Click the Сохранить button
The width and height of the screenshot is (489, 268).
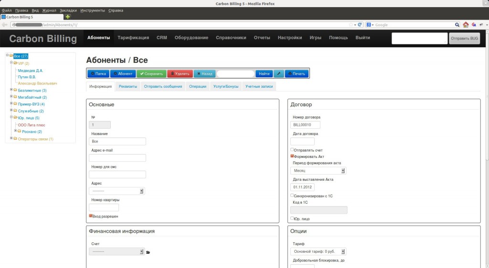(151, 74)
